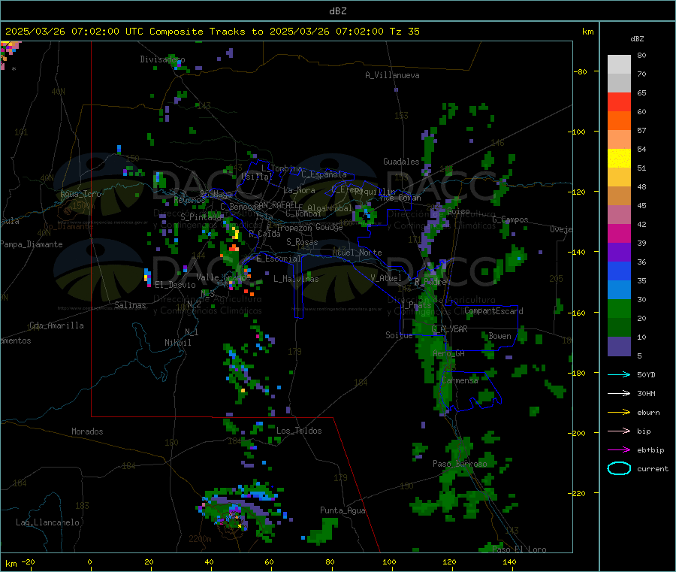Click the 'Paso_El_Loro' map label

pos(519,549)
